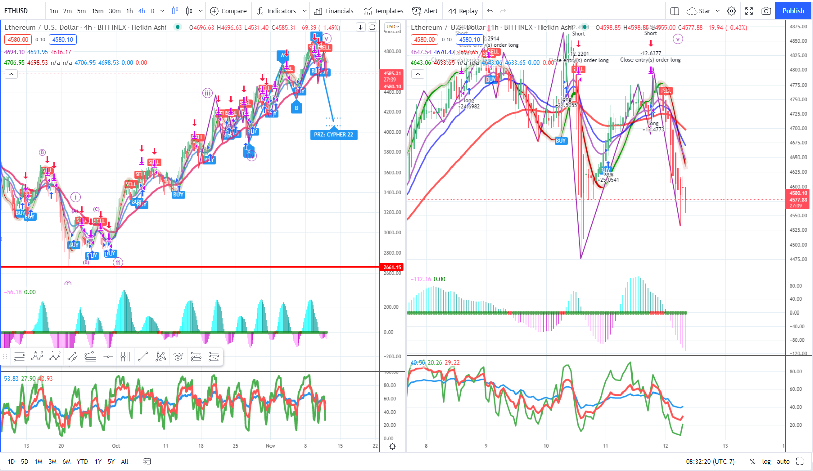Open the timezone menu showing UTC-7
Image resolution: width=813 pixels, height=471 pixels.
coord(710,461)
